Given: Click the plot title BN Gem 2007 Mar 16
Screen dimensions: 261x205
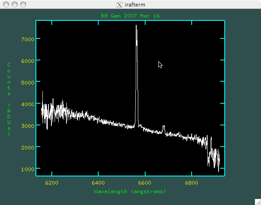Looking at the screenshot, I should [130, 16].
